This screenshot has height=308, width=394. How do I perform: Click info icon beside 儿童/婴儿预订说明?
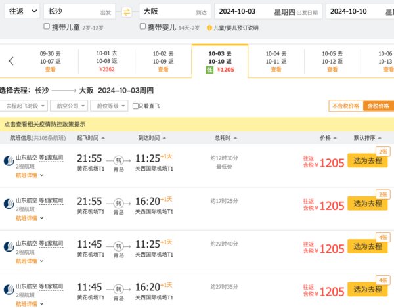point(209,28)
